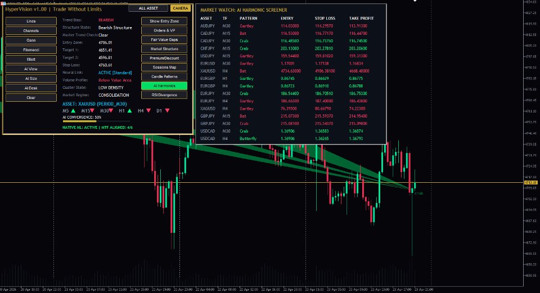Open the Sessions Map view
This screenshot has height=293, width=540.
[x=164, y=67]
